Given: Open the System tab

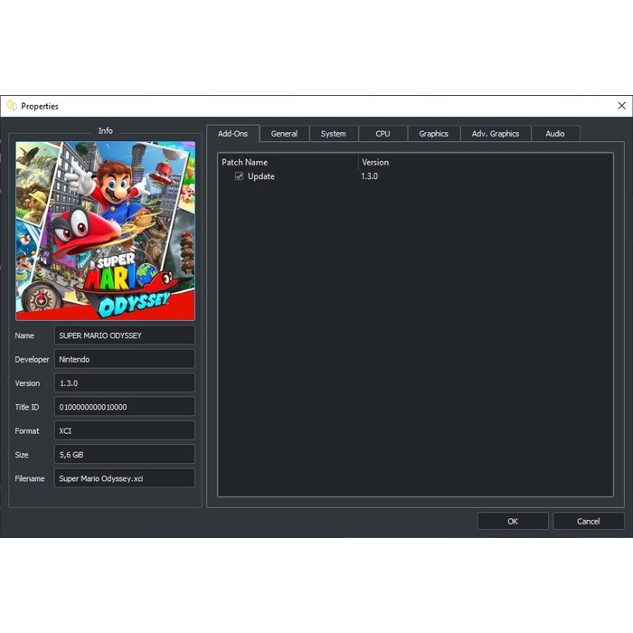Looking at the screenshot, I should pyautogui.click(x=333, y=134).
